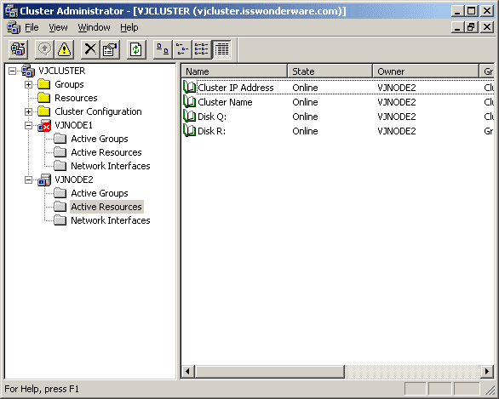The width and height of the screenshot is (499, 399).
Task: Click the Open Connection to Cluster toolbar icon
Action: pyautogui.click(x=18, y=49)
